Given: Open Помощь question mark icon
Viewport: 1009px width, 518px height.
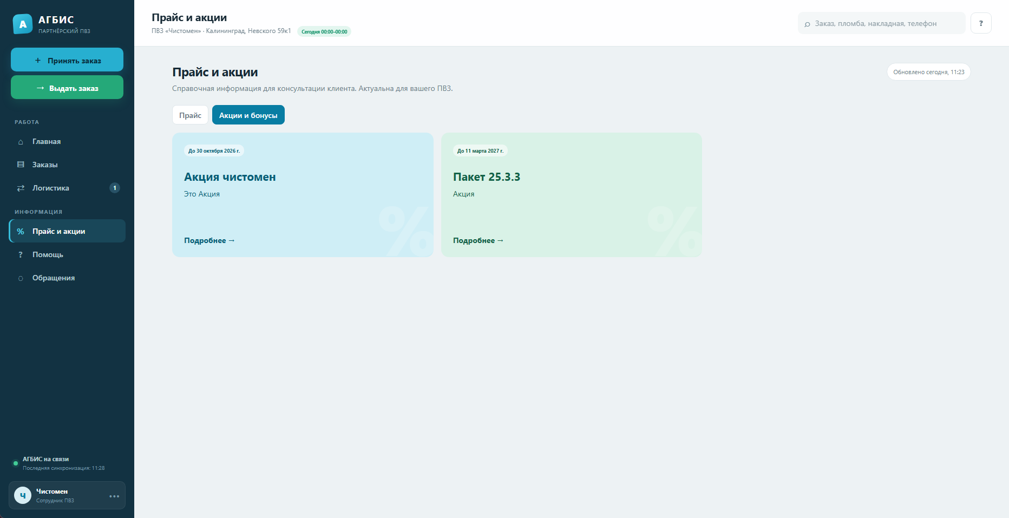Looking at the screenshot, I should [x=21, y=254].
